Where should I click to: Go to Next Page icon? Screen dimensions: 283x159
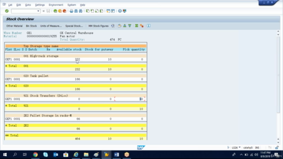pos(97,11)
